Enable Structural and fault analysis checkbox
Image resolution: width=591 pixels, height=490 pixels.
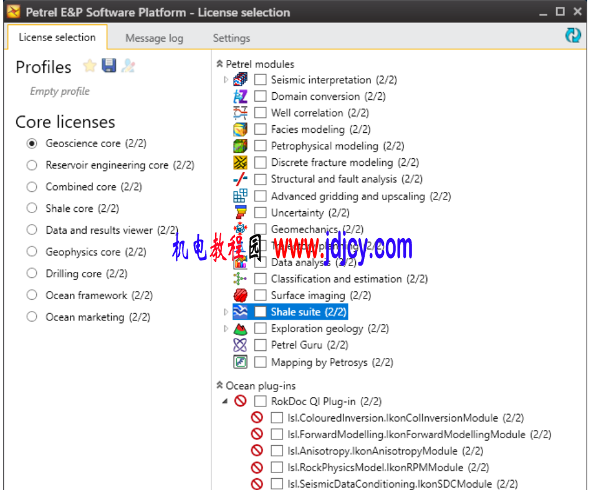pyautogui.click(x=260, y=180)
